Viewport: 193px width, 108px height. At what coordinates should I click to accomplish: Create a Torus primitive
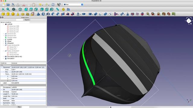click(x=23, y=14)
